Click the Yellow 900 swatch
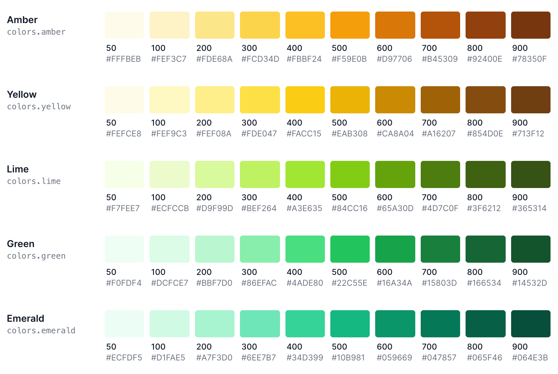This screenshot has width=558, height=374. pos(531,100)
